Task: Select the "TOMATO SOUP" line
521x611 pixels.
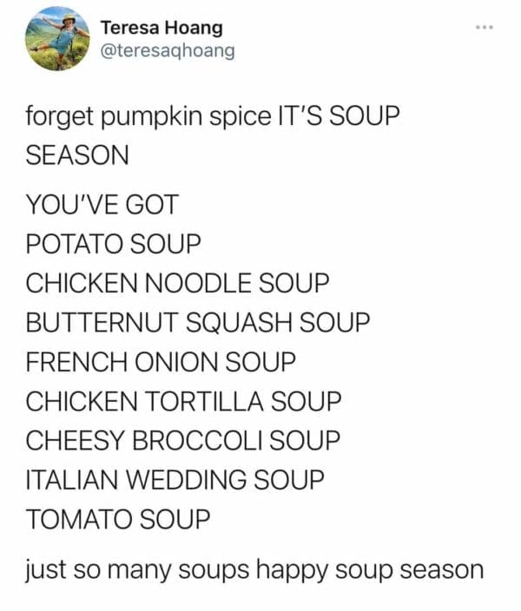Action: 118,519
